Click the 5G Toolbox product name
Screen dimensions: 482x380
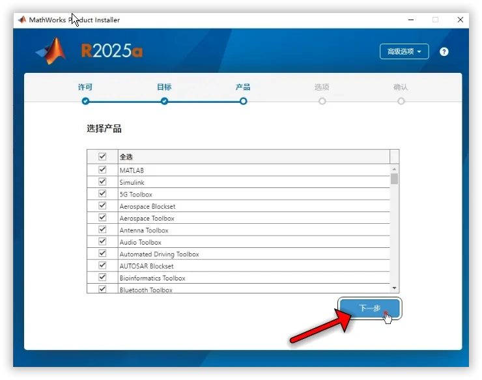pyautogui.click(x=136, y=194)
